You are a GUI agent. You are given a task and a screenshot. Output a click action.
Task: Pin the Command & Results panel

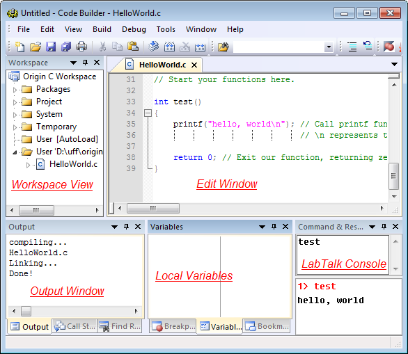(x=384, y=227)
